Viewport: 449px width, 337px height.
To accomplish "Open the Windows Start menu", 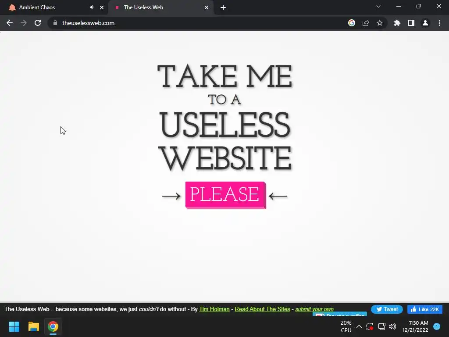I will [14, 326].
